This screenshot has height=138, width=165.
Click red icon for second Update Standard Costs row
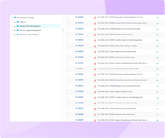(x=95, y=92)
